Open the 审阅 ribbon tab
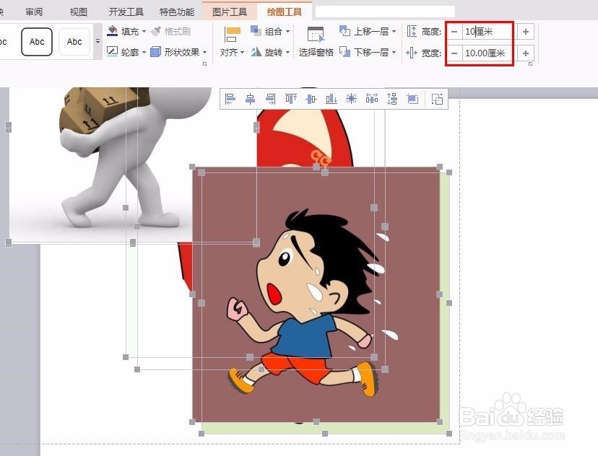The height and width of the screenshot is (456, 598). (x=33, y=12)
